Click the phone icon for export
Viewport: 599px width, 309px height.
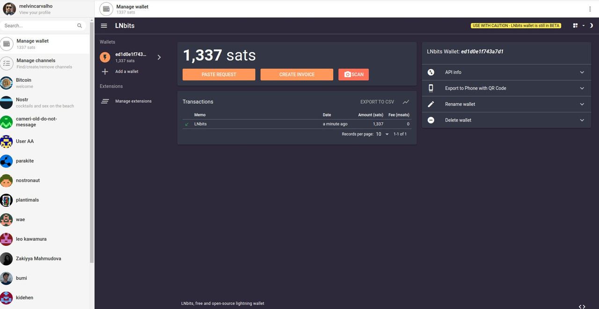coord(431,88)
